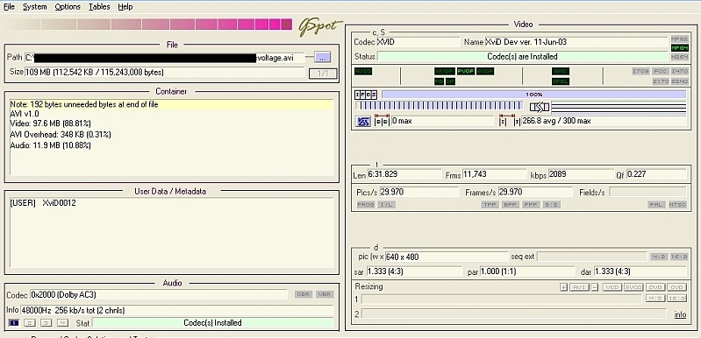The image size is (701, 338).
Task: Click the striped frame sequence bar
Action: click(x=439, y=106)
